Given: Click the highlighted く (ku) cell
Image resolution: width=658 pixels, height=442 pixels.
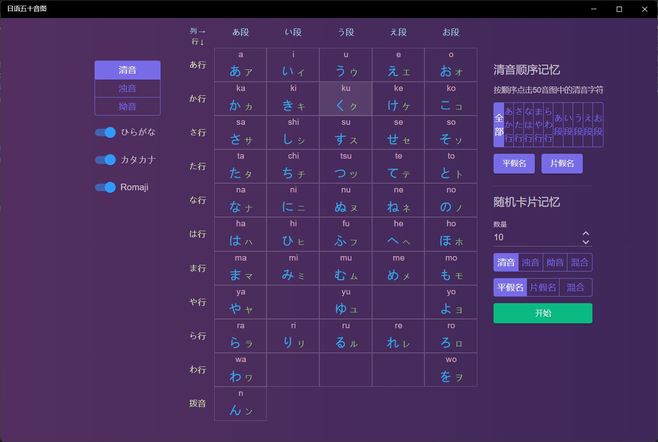Looking at the screenshot, I should [346, 99].
